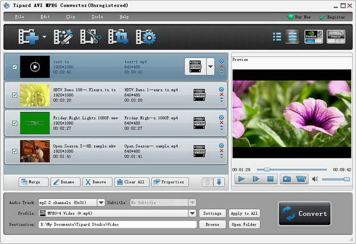Image resolution: width=356 pixels, height=244 pixels.
Task: Take a snapshot with the camera icon
Action: point(287,179)
